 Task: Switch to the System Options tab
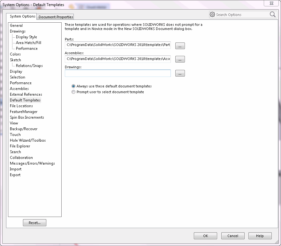click(21, 16)
